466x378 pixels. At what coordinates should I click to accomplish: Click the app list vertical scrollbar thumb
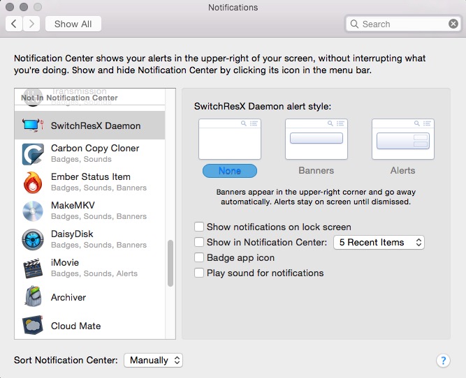pos(170,263)
